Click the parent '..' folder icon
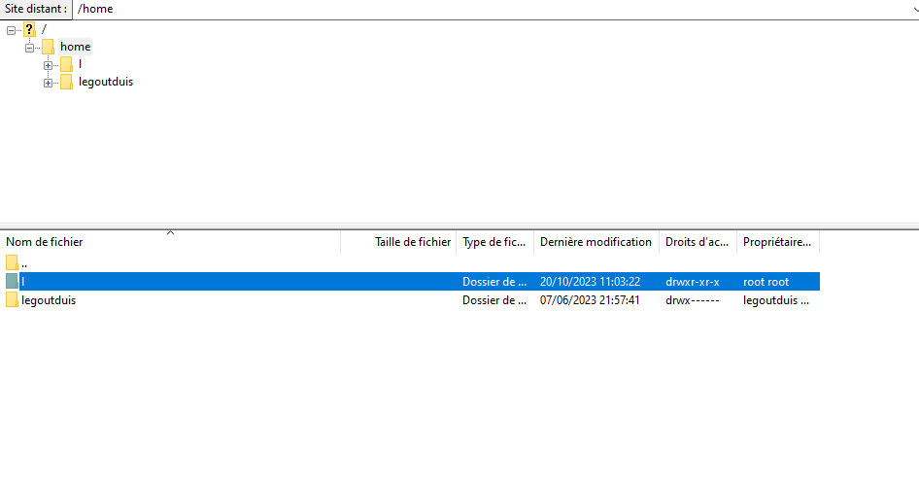Viewport: 919px width, 484px height. 12,262
